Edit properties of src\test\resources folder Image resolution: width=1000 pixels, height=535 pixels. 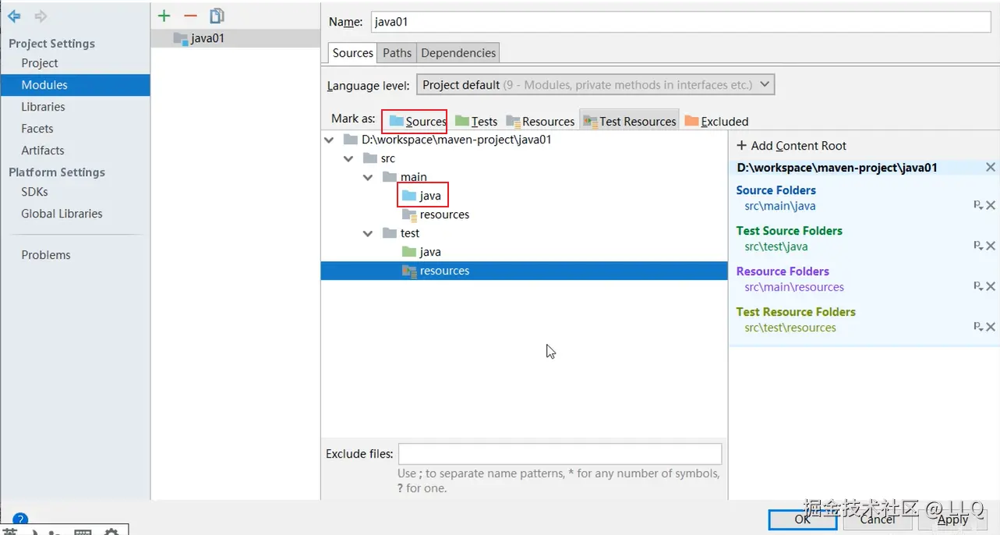(x=978, y=327)
